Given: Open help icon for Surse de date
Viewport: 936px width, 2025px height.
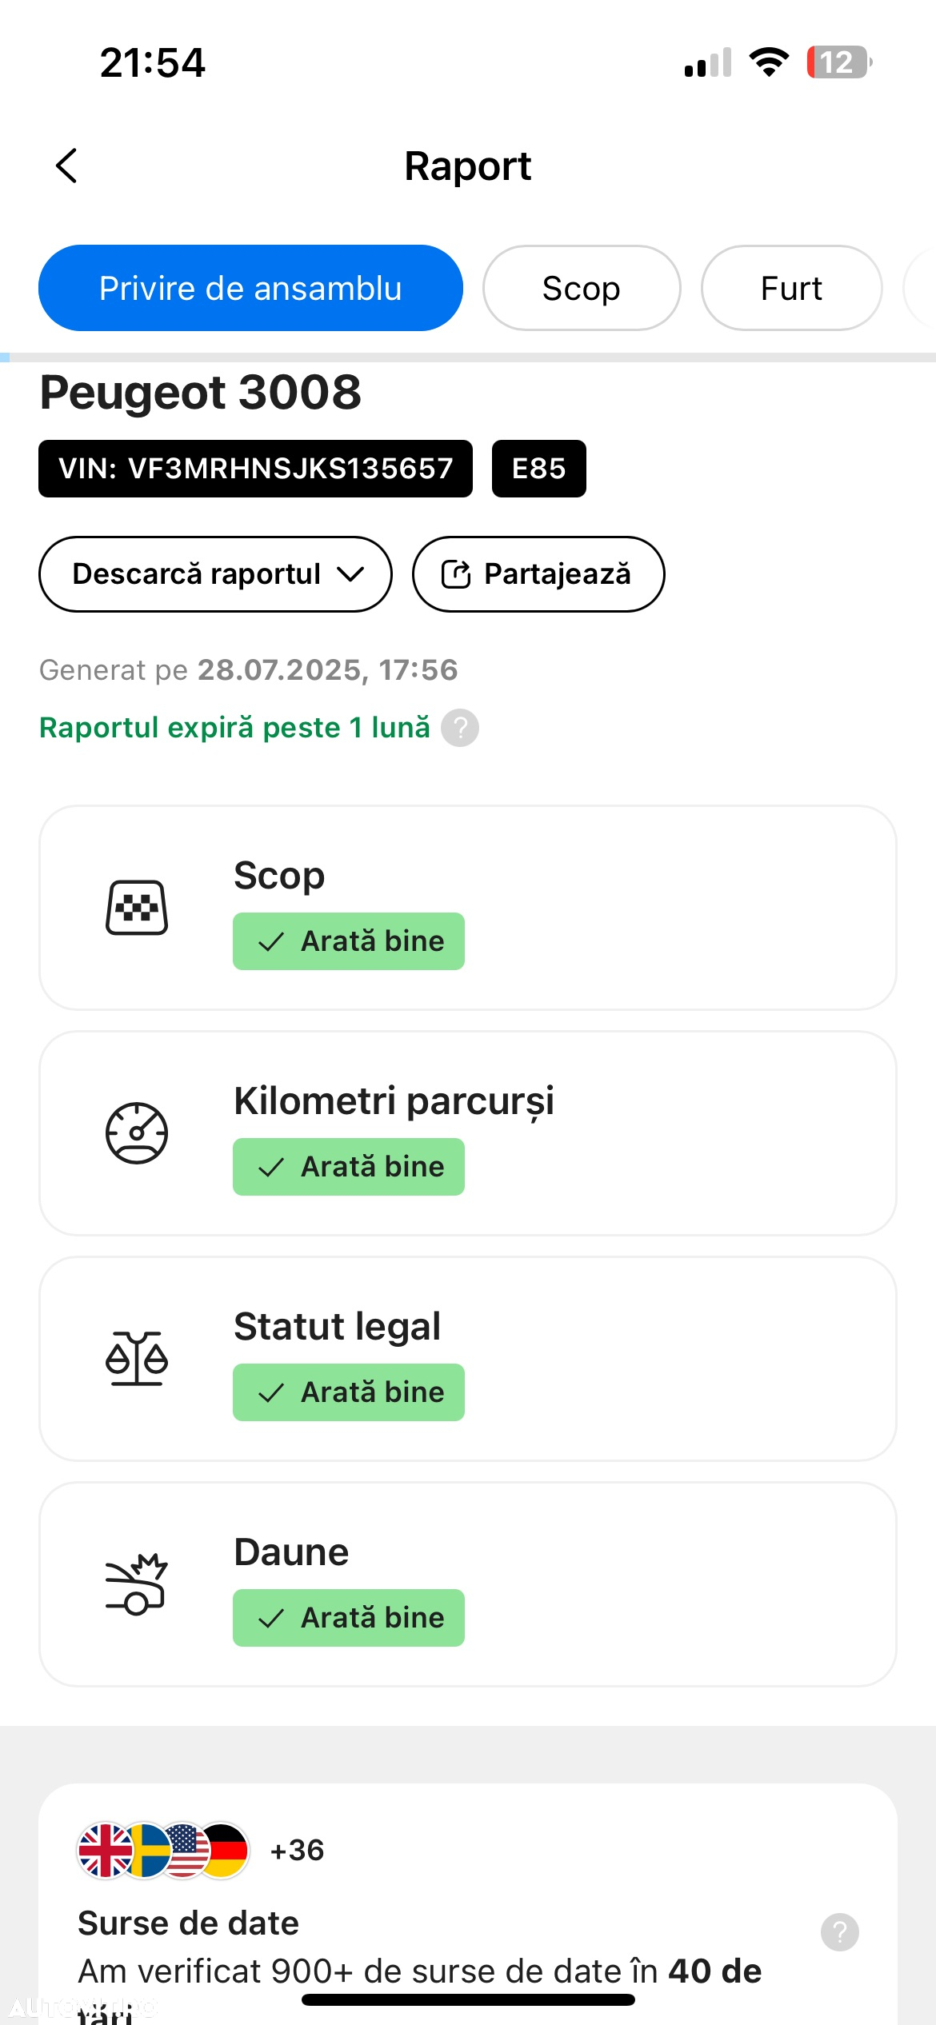Looking at the screenshot, I should pyautogui.click(x=840, y=1932).
